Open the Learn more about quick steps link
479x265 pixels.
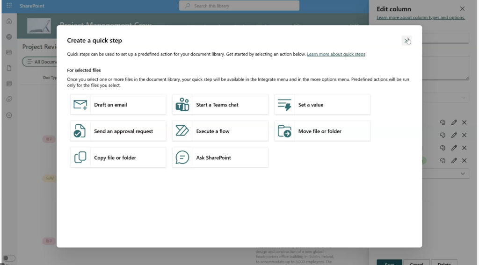336,54
